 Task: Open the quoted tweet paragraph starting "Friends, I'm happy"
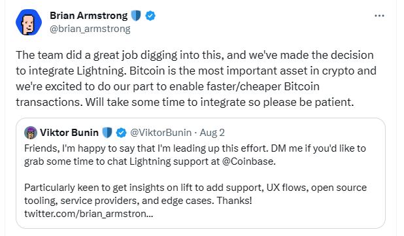click(x=195, y=155)
